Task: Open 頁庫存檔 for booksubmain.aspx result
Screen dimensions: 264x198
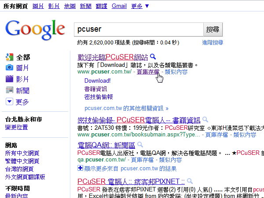Action: pyautogui.click(x=216, y=135)
